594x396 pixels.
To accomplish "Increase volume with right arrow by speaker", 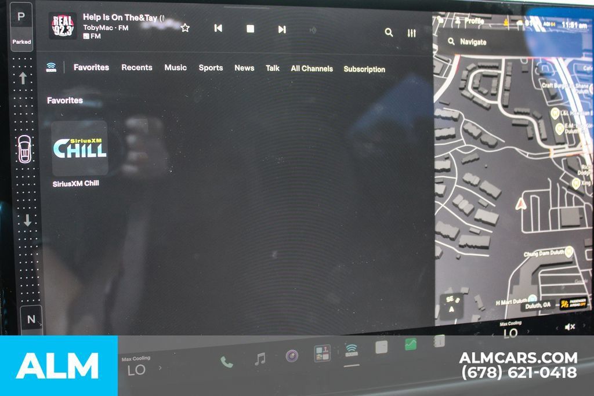I will 584,326.
